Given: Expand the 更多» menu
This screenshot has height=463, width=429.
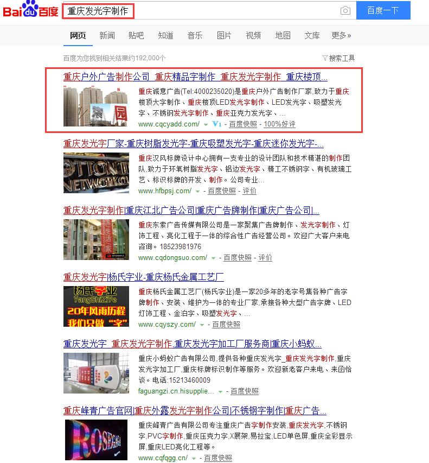Looking at the screenshot, I should [x=341, y=36].
